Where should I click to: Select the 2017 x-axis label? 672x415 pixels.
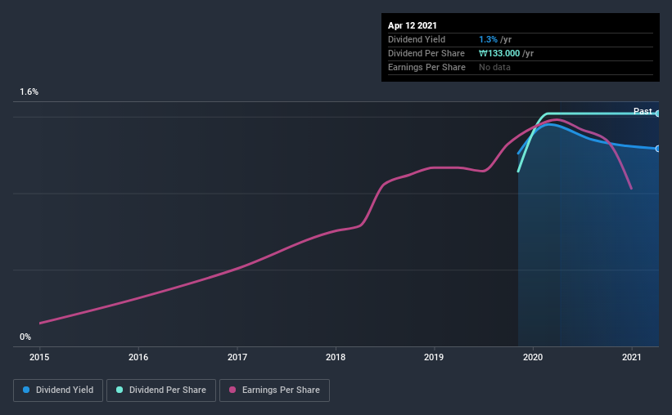(237, 357)
